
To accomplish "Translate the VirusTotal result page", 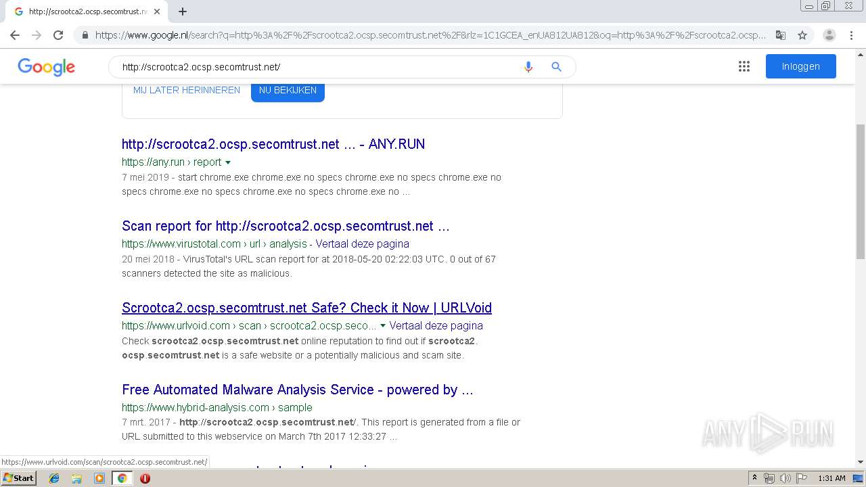I will pyautogui.click(x=363, y=243).
